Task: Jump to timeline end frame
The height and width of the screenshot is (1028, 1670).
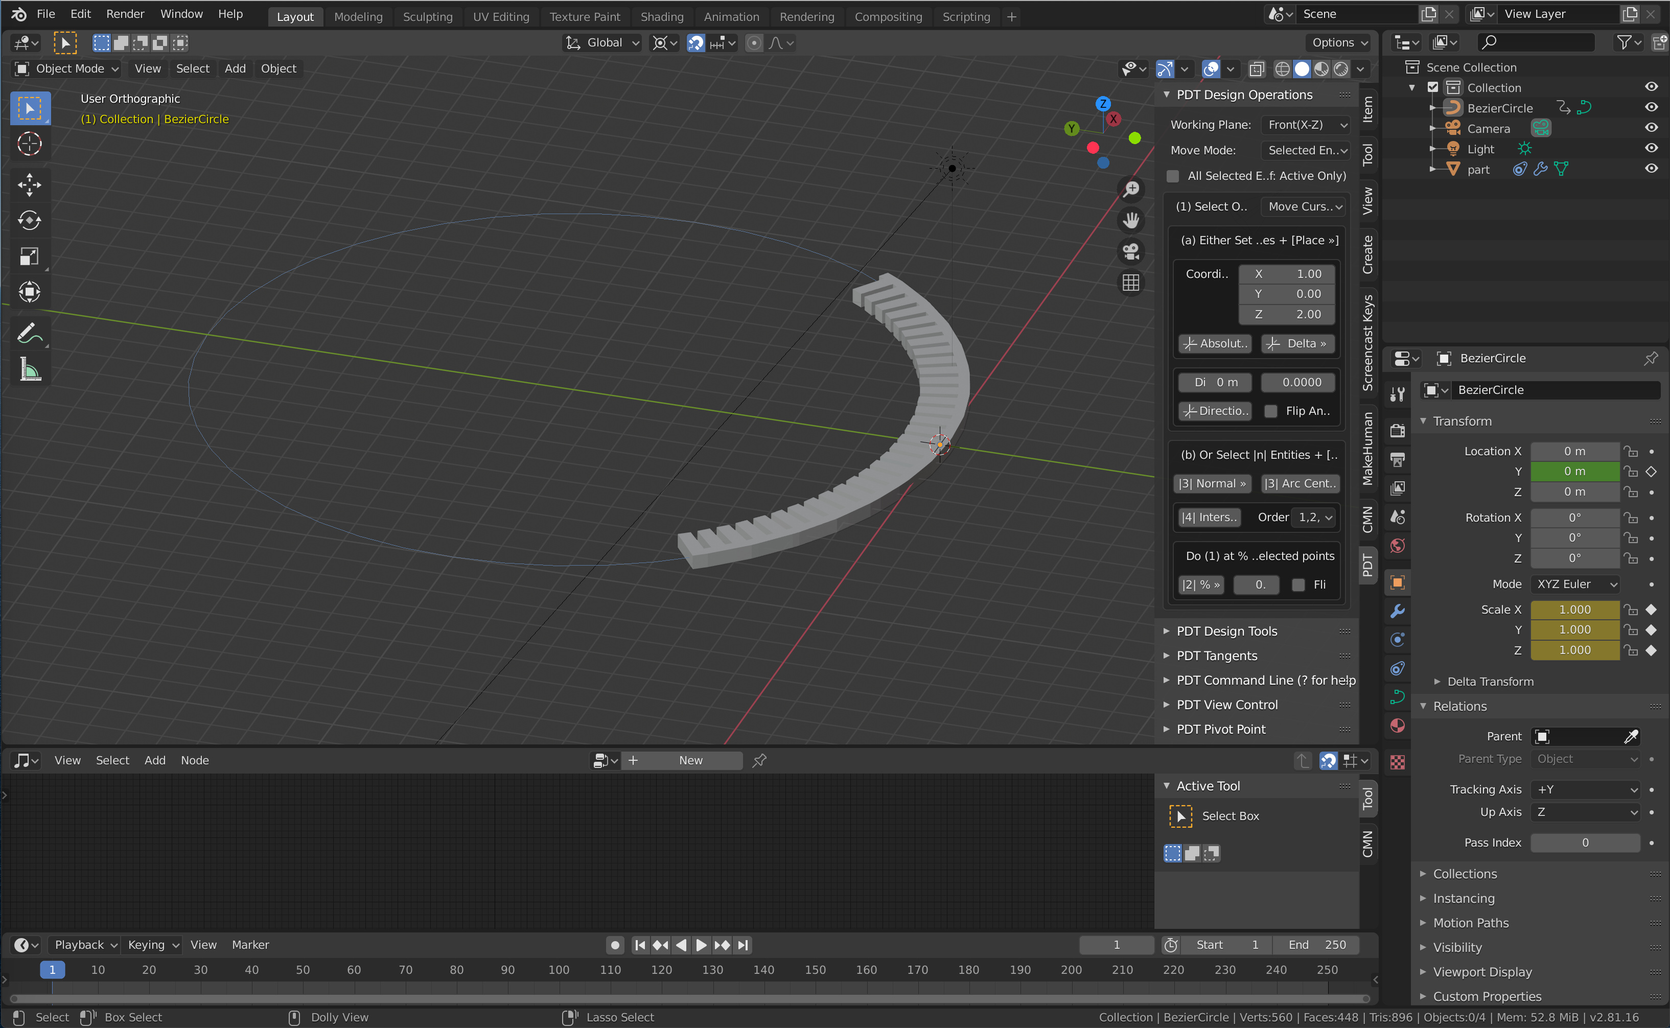Action: tap(743, 944)
